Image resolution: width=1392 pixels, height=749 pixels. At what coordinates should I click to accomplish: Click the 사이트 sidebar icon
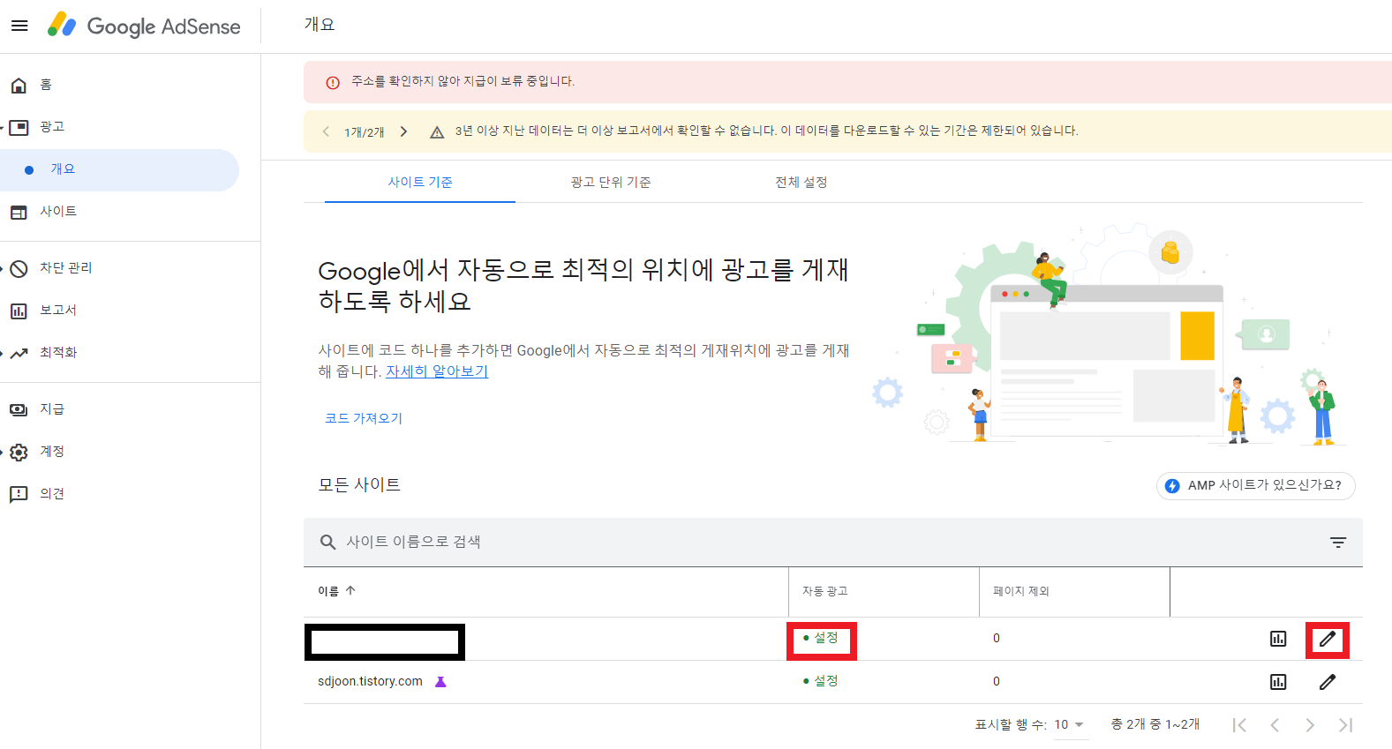coord(19,212)
